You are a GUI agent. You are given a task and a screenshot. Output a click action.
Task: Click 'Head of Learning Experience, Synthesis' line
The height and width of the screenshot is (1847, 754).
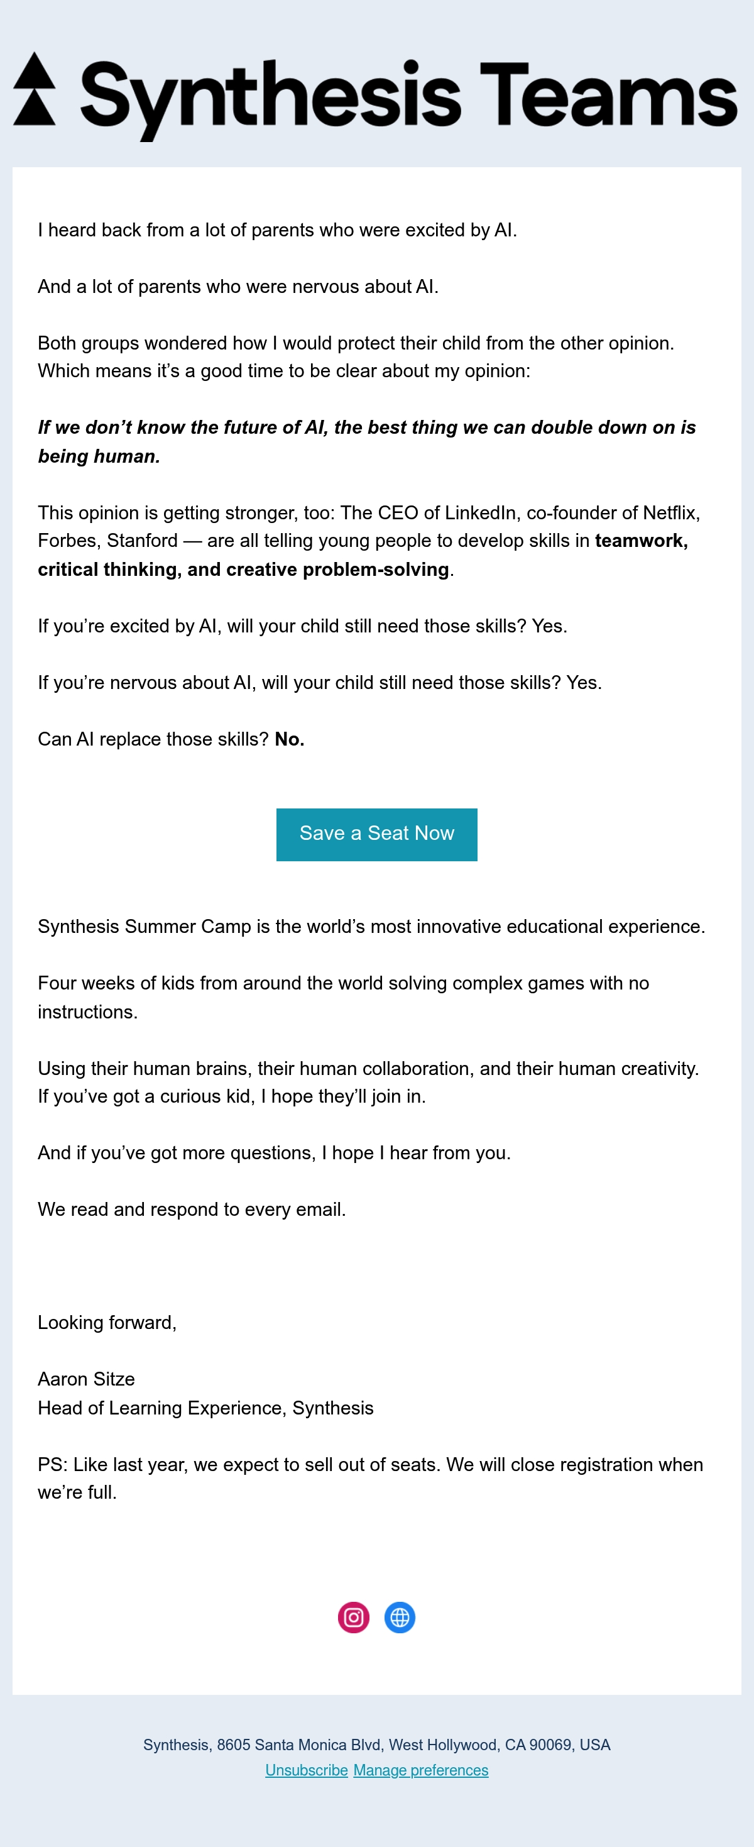[205, 1408]
